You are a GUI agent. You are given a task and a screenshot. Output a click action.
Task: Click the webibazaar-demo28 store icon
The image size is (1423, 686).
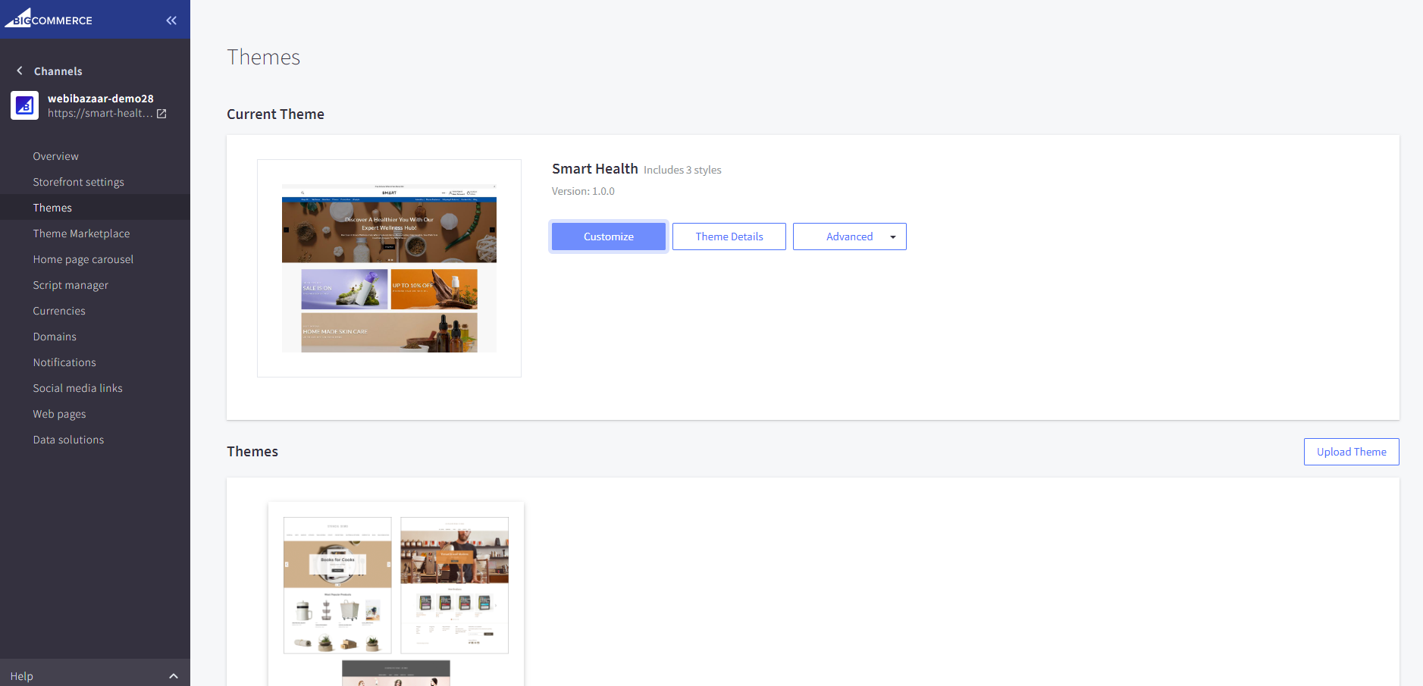click(24, 105)
